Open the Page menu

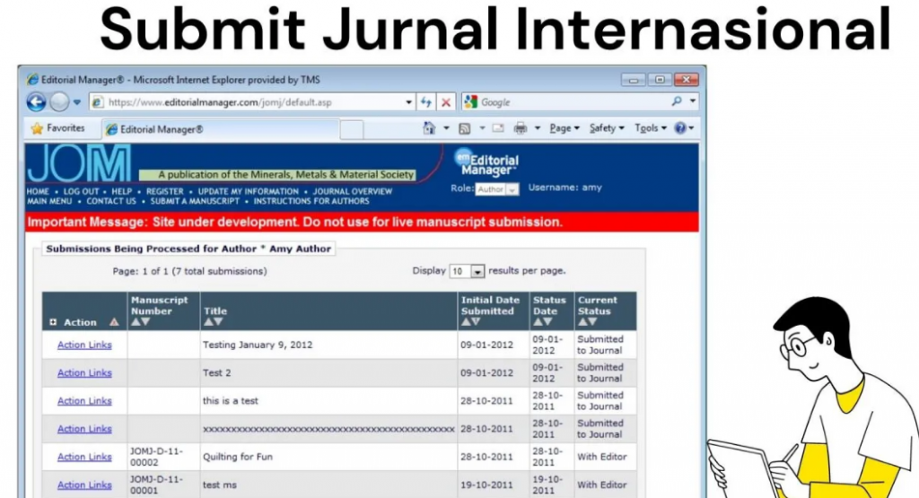pyautogui.click(x=564, y=128)
